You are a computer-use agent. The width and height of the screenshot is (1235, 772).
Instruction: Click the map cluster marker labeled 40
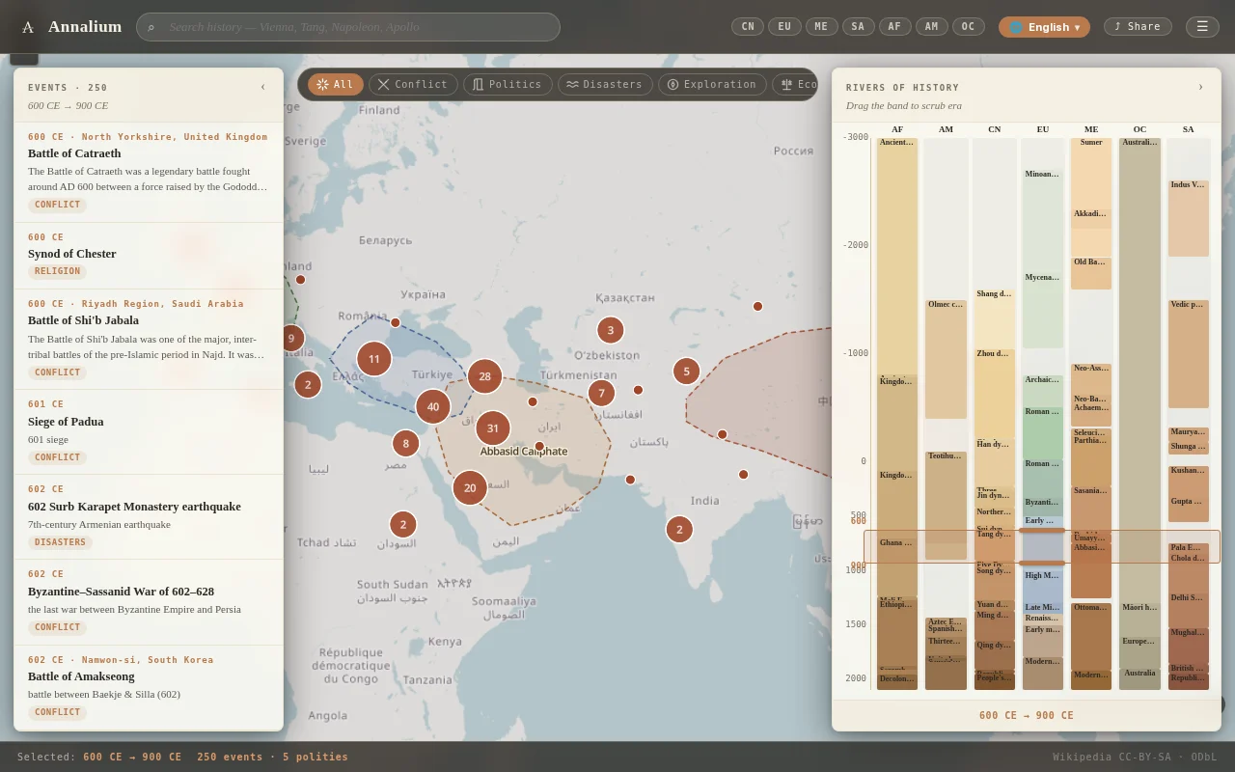(433, 406)
